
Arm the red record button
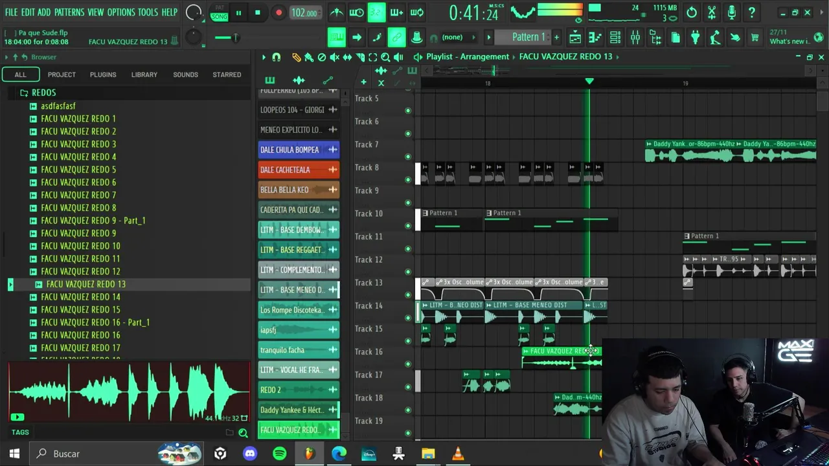coord(278,12)
